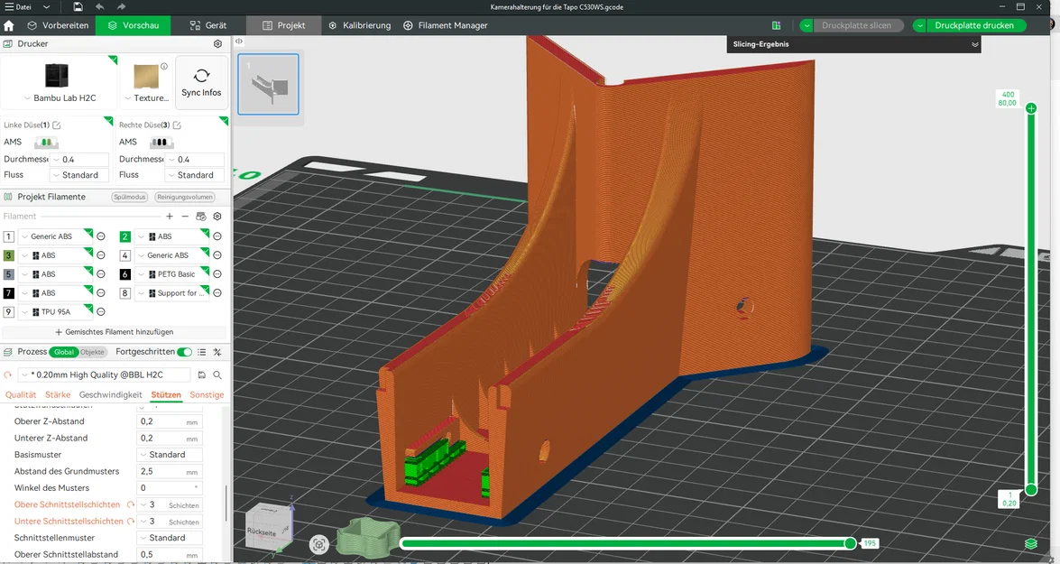Click the home icon in the top bar

[9, 25]
